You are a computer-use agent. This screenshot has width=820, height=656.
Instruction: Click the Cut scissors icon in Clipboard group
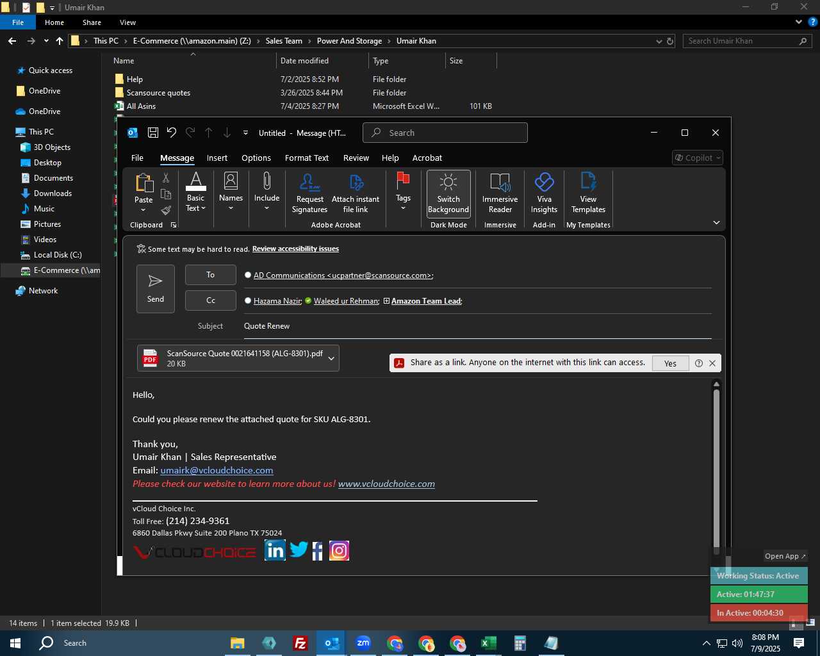click(x=166, y=178)
